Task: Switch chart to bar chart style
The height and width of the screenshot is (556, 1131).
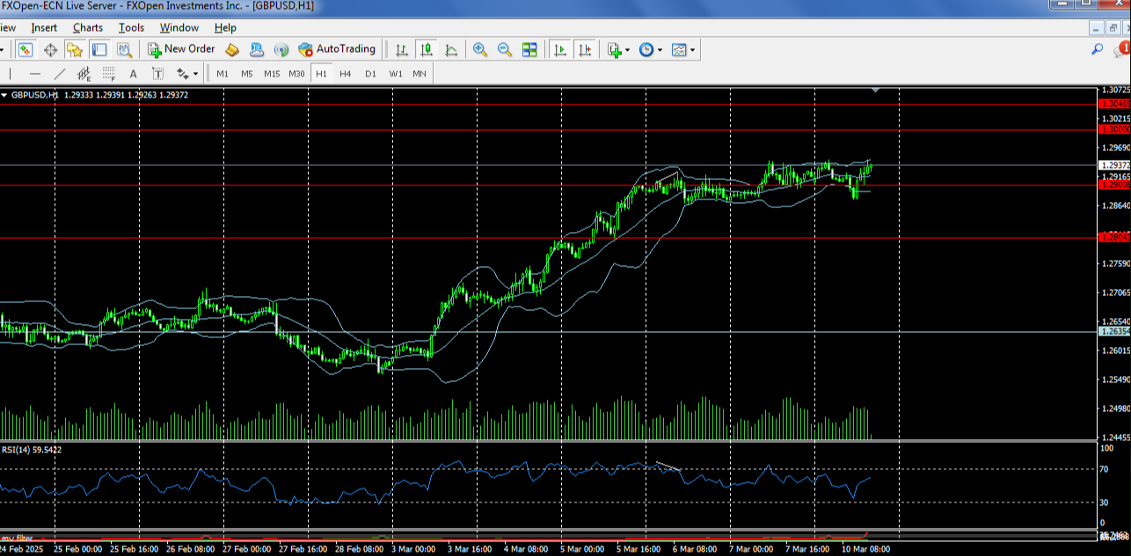Action: (x=402, y=50)
